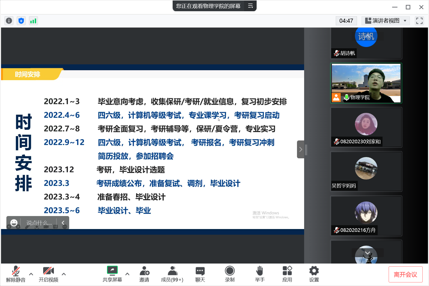This screenshot has height=286, width=429.
Task: Open the invite participants icon
Action: 144,274
